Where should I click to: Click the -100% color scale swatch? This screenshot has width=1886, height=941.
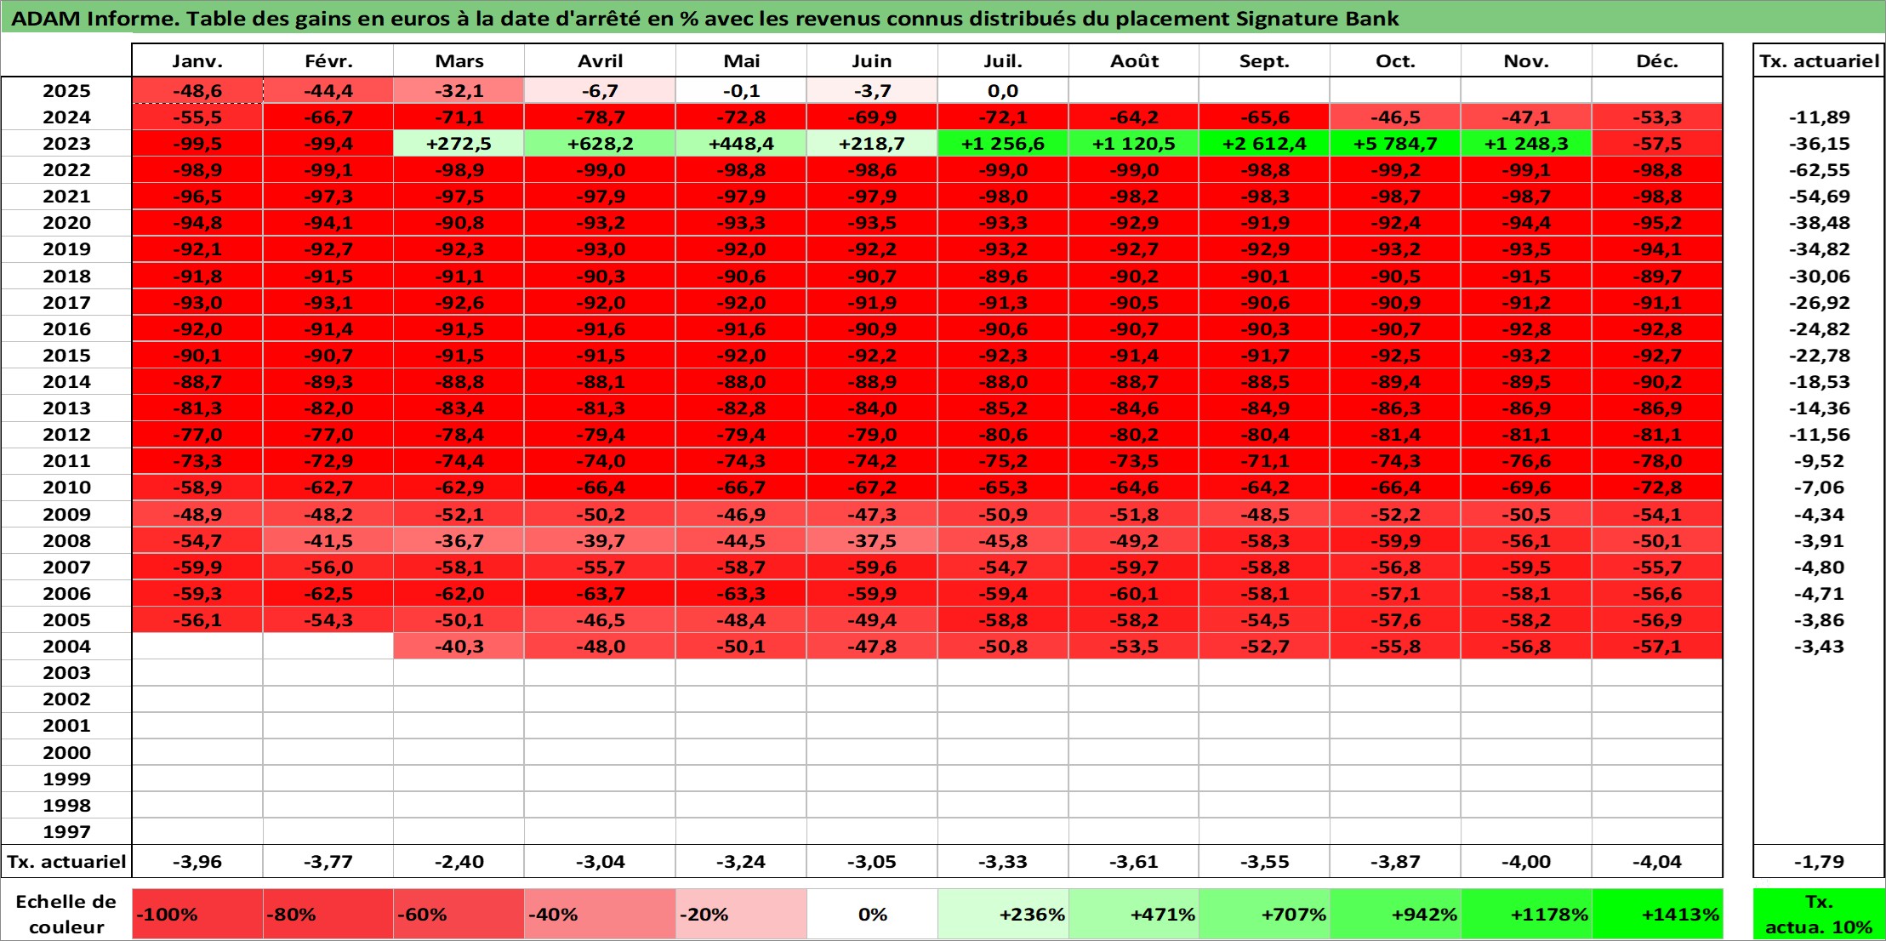coord(197,915)
